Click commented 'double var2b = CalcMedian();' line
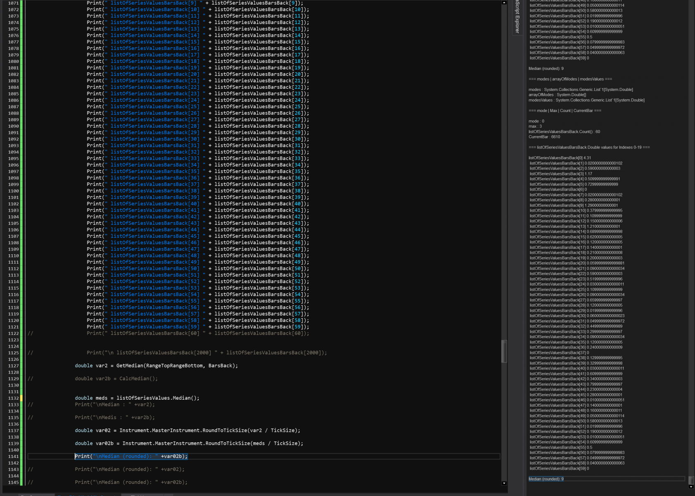Viewport: 695px width, 496px height. coord(116,379)
